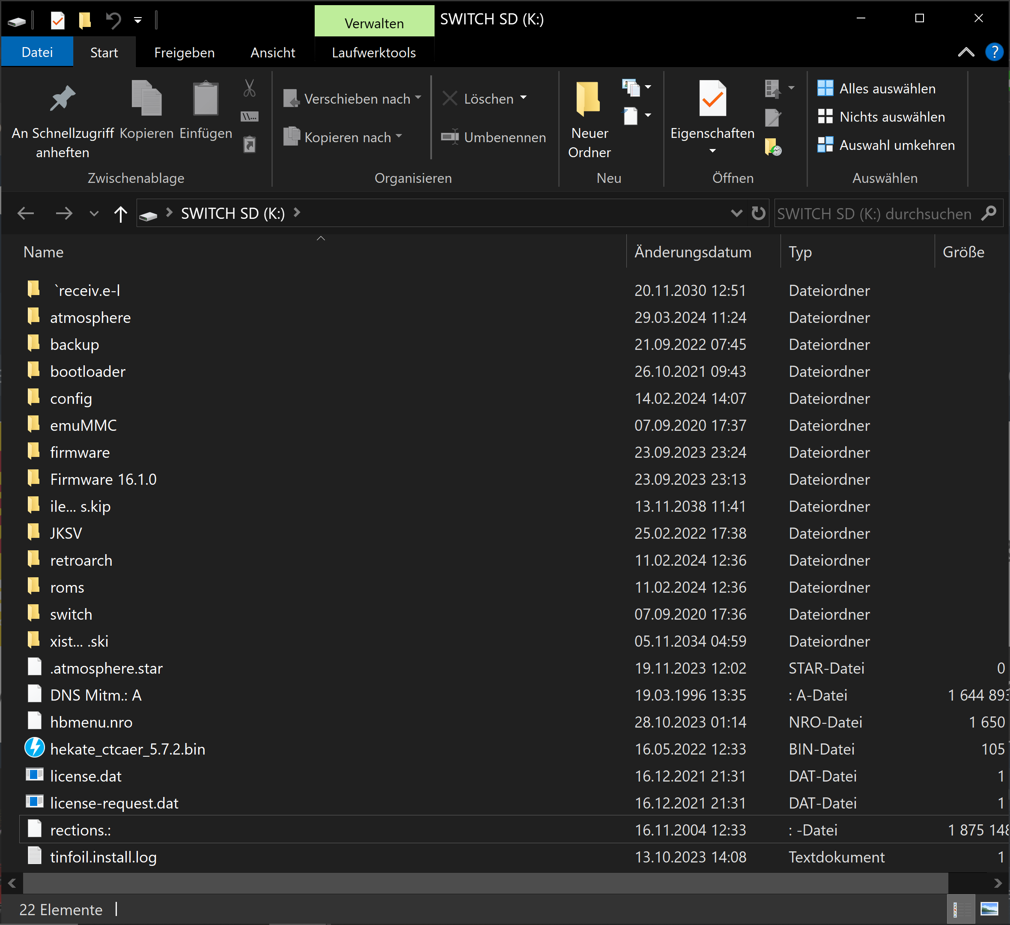Screen dimensions: 1010x925
Task: Switch to the Freigeben tab
Action: [x=185, y=52]
